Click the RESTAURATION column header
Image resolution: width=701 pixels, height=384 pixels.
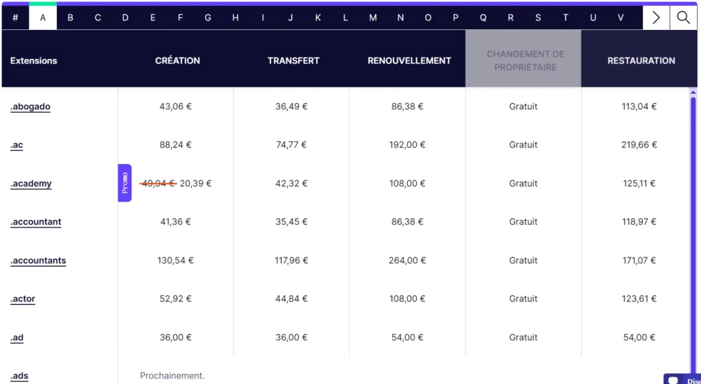tap(641, 61)
